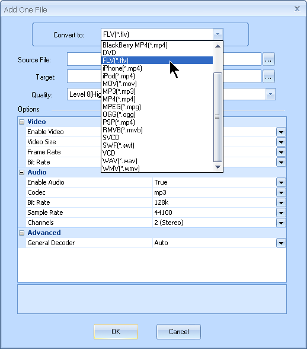This screenshot has height=349, width=307.
Task: Collapse the Video options group
Action: pyautogui.click(x=21, y=122)
